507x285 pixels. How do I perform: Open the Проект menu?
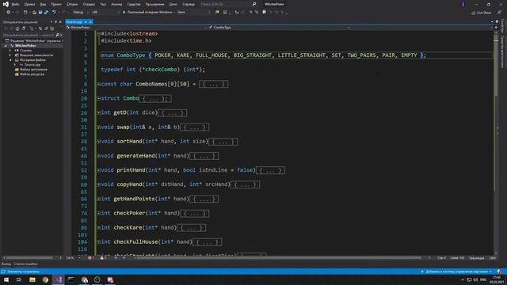56,4
